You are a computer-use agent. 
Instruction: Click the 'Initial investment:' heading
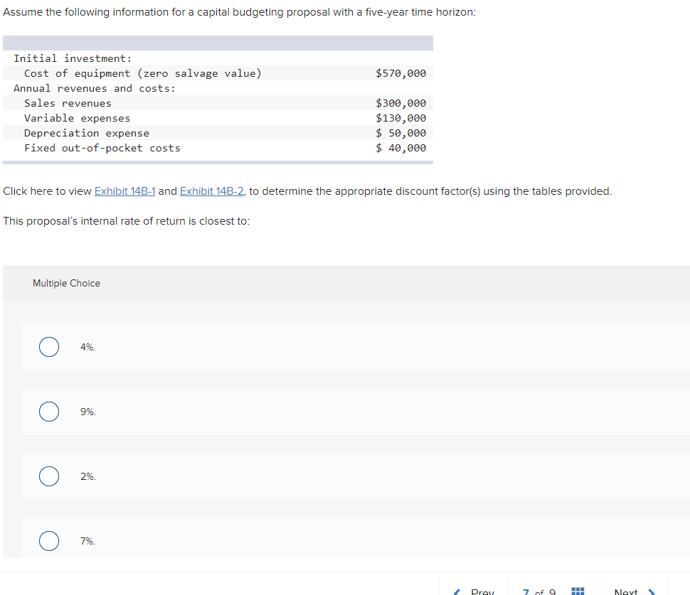tap(73, 58)
